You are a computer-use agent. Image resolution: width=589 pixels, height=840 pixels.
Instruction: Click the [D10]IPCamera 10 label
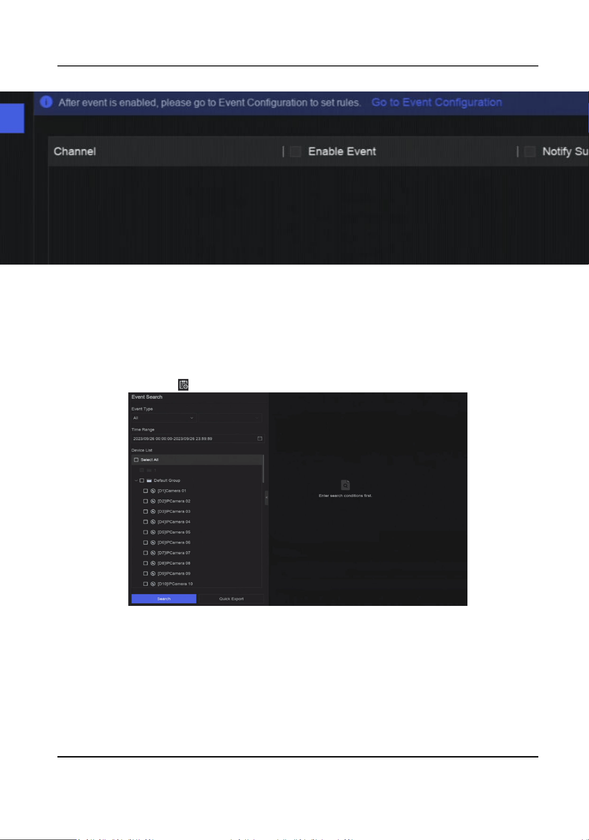(x=175, y=583)
